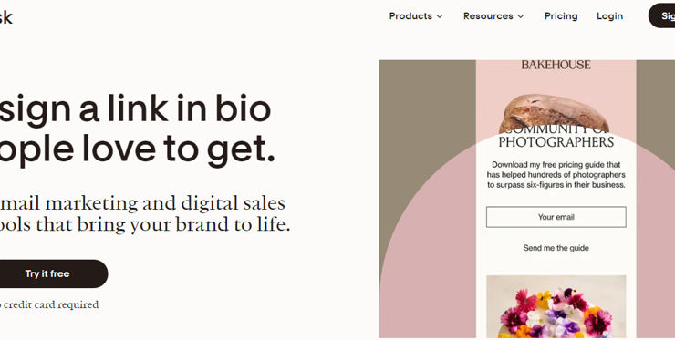675x340 pixels.
Task: Click the site logo at top left
Action: coord(6,17)
